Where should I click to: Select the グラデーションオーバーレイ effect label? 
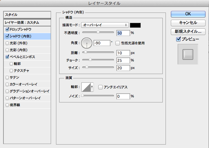click(x=29, y=91)
